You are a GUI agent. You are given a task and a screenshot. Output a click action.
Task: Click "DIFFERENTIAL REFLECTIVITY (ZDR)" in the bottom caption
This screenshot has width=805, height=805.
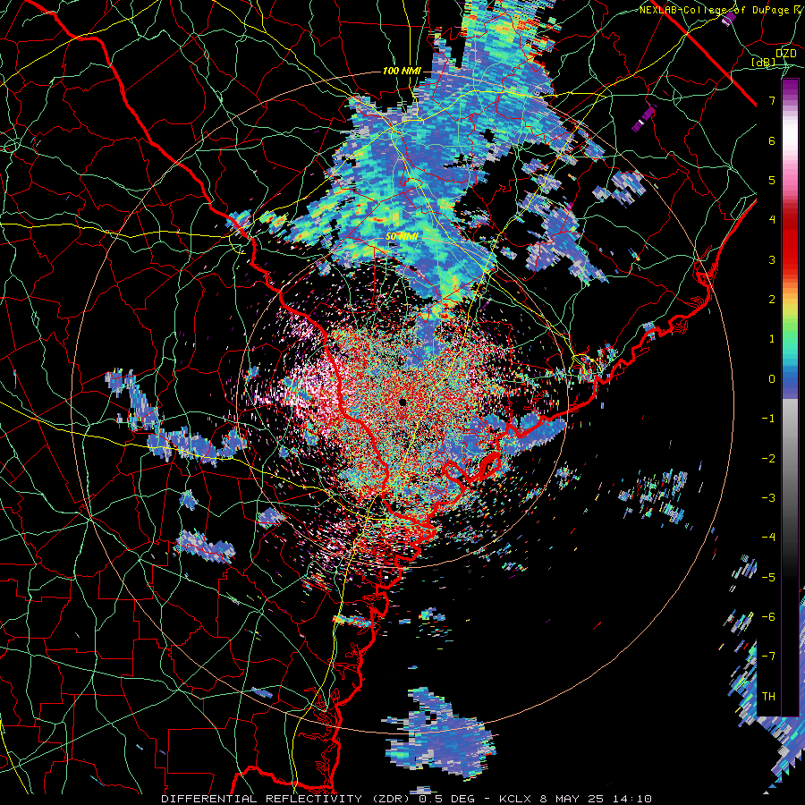(284, 799)
